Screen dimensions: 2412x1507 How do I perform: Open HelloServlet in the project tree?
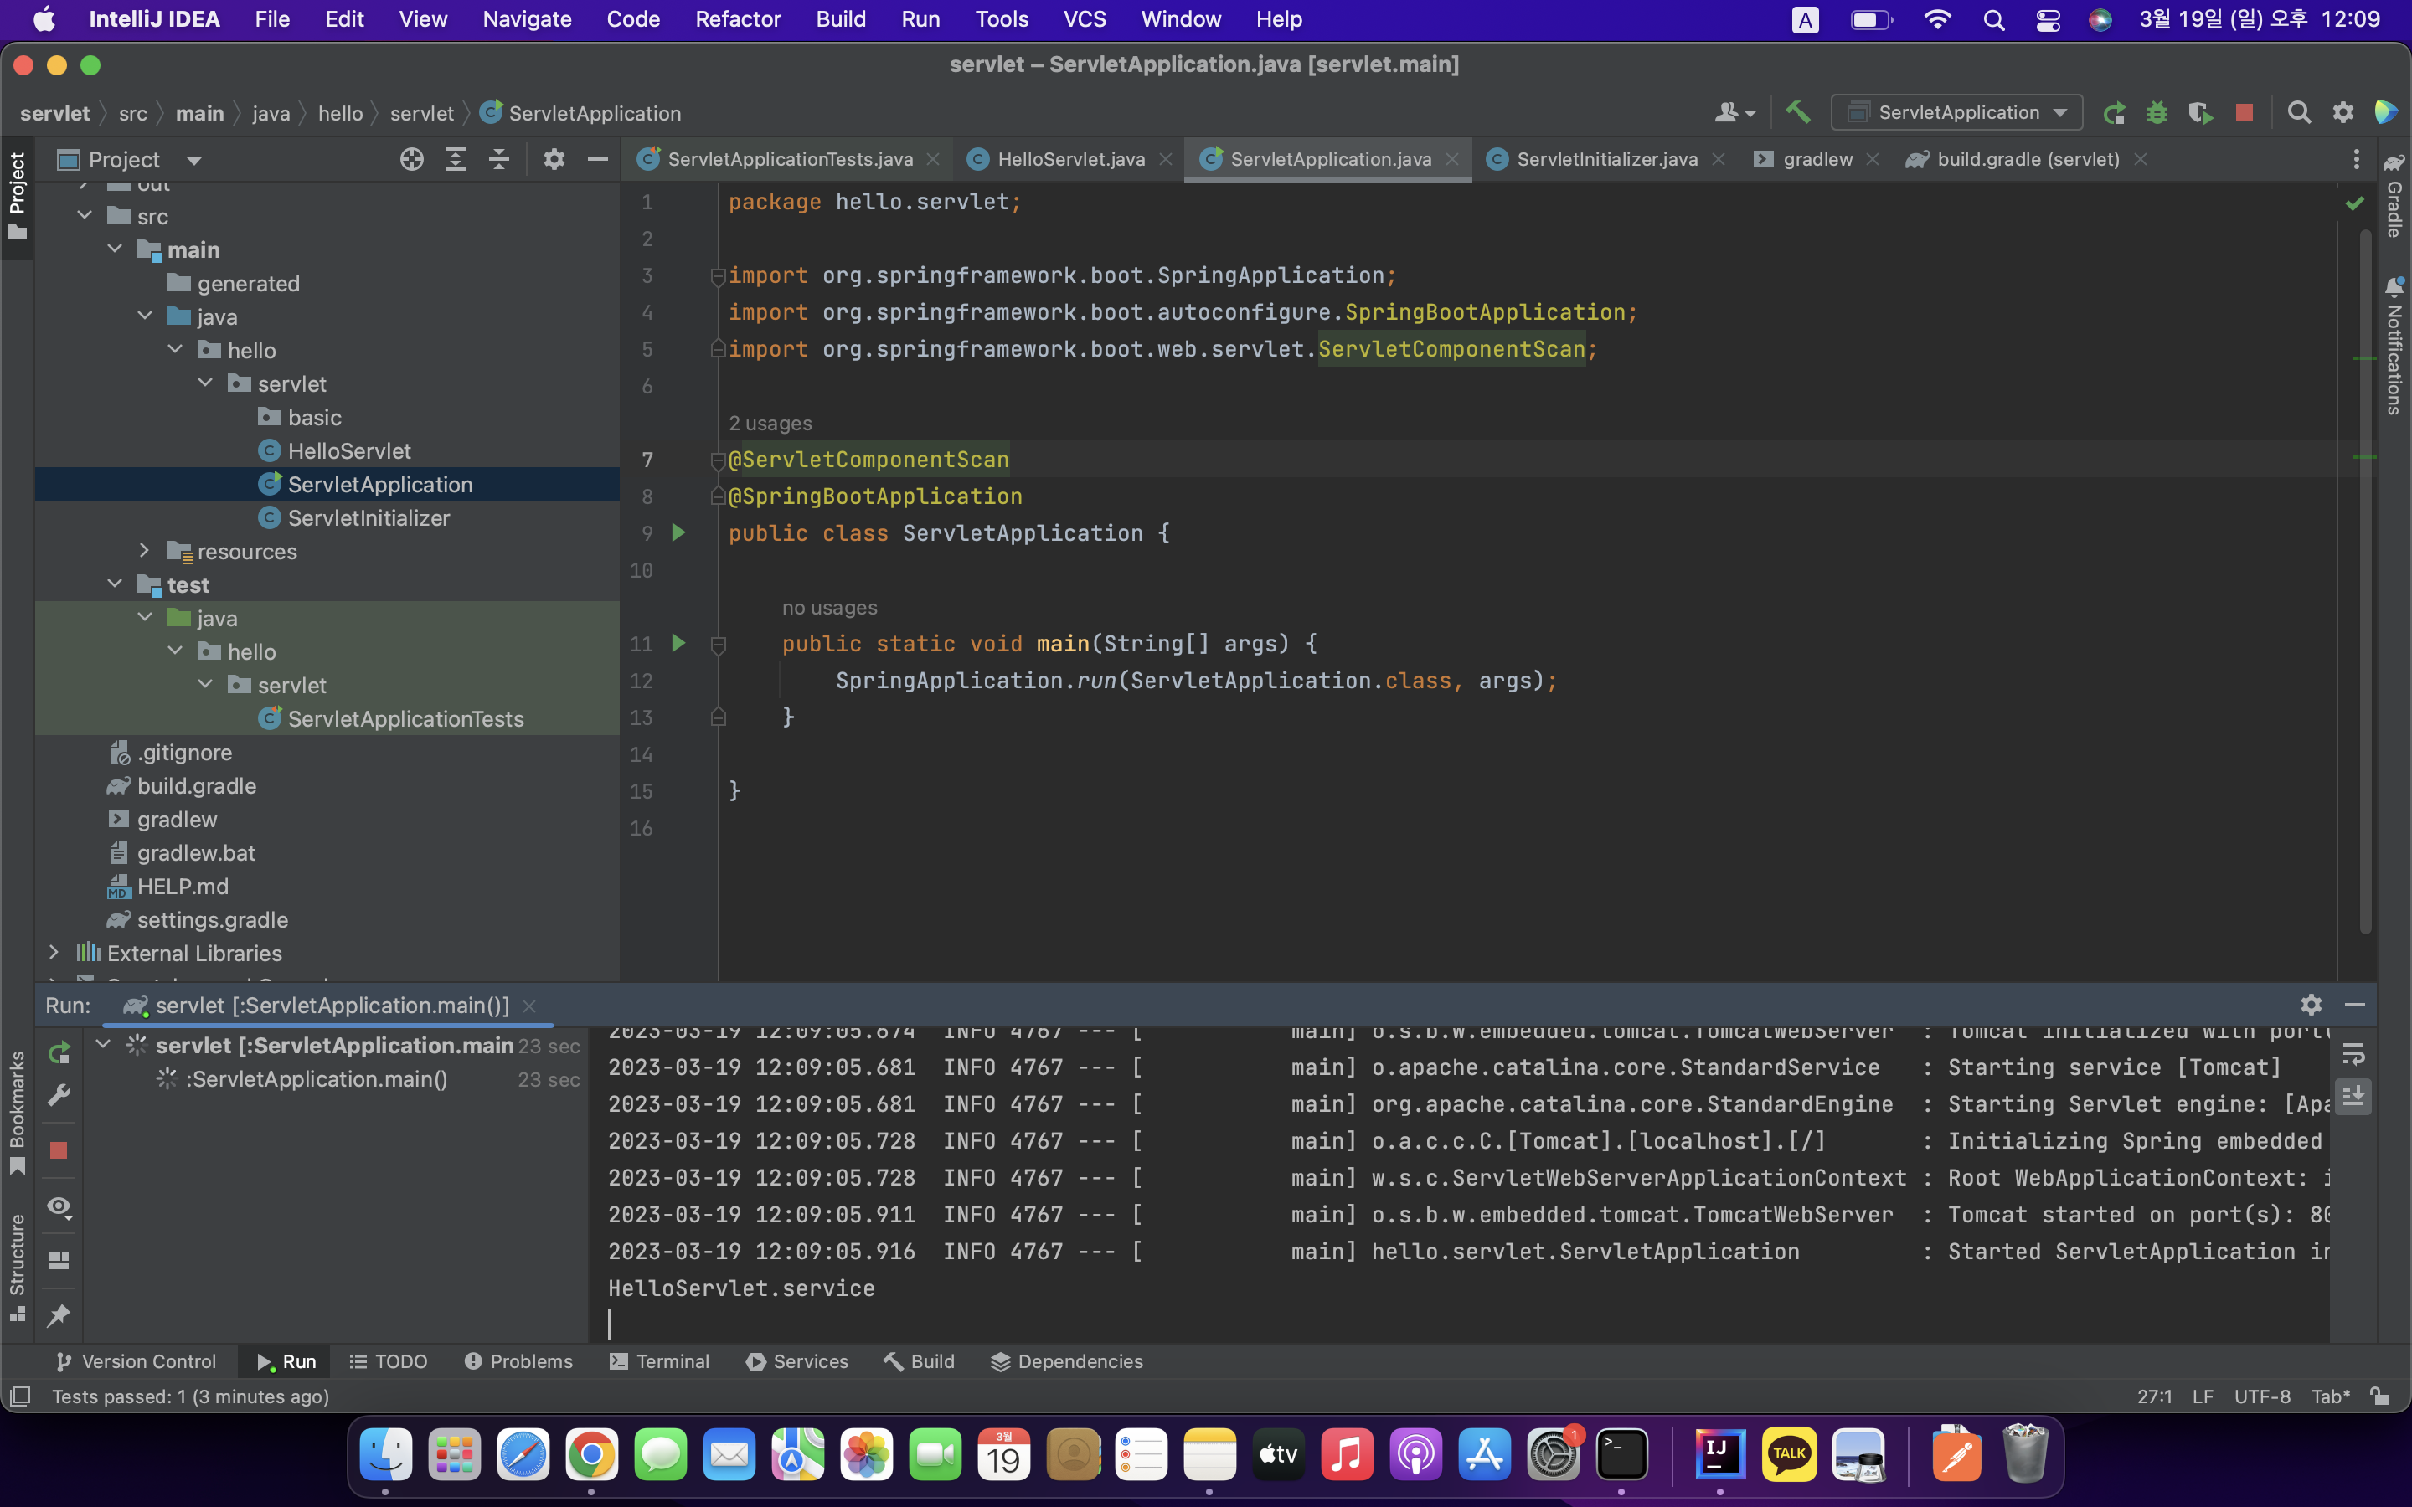click(349, 450)
